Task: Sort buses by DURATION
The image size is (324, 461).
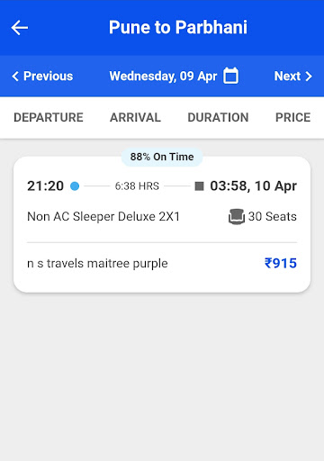Action: coord(218,117)
